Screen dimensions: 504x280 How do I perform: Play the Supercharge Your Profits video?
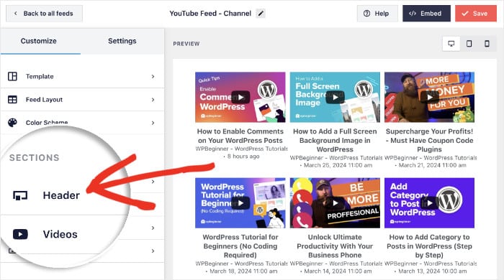429,98
